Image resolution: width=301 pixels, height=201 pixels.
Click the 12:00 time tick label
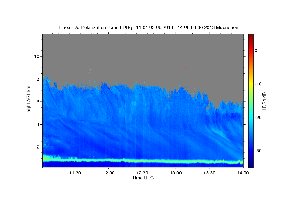tap(109, 173)
